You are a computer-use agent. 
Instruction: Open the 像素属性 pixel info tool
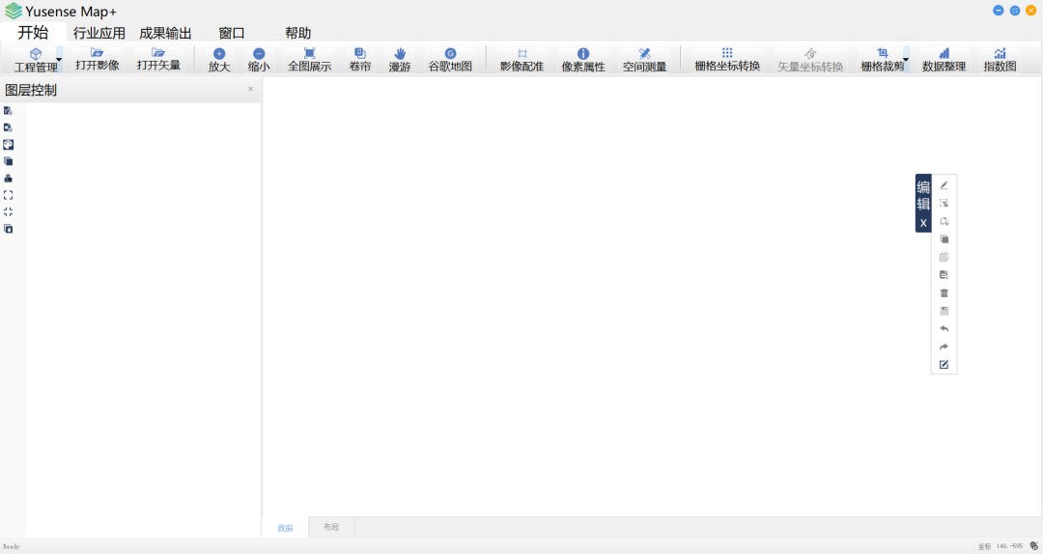583,60
